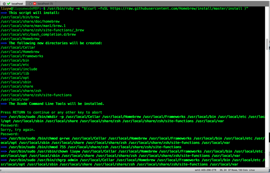The height and width of the screenshot is (173, 270).
Task: Click the 'Press RETURN to continue' prompt line
Action: (51, 112)
